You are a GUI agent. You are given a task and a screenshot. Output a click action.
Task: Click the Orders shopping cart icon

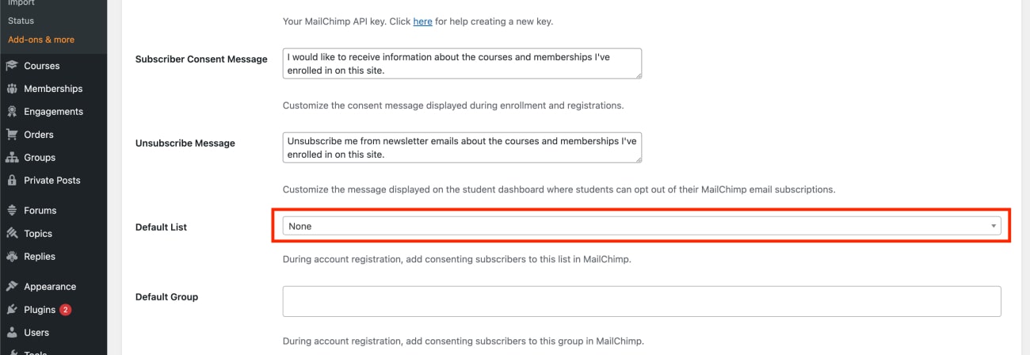pos(12,135)
